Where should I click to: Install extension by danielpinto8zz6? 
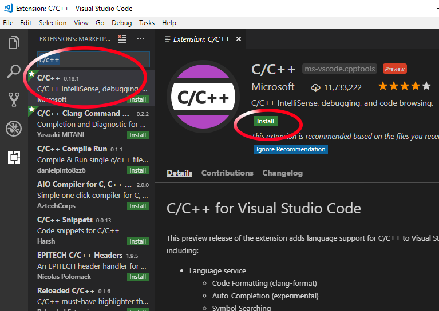[x=138, y=170]
